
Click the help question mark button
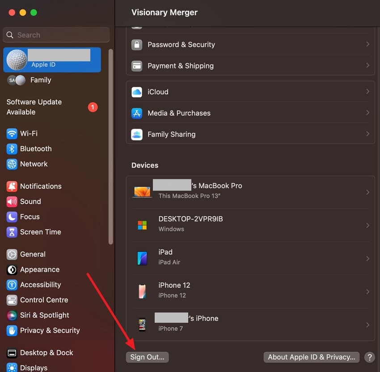click(370, 357)
